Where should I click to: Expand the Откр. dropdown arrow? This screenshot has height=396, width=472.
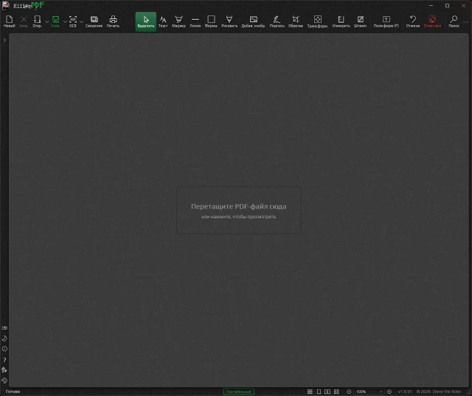click(46, 21)
